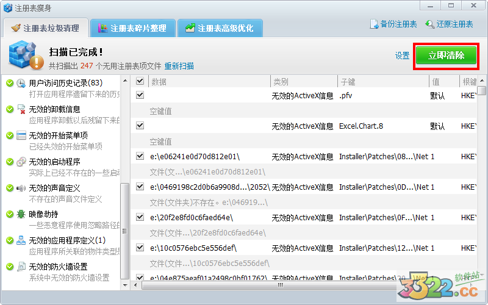The image size is (488, 305).
Task: Minimize the 注册表瘦身 window
Action: 431,5
